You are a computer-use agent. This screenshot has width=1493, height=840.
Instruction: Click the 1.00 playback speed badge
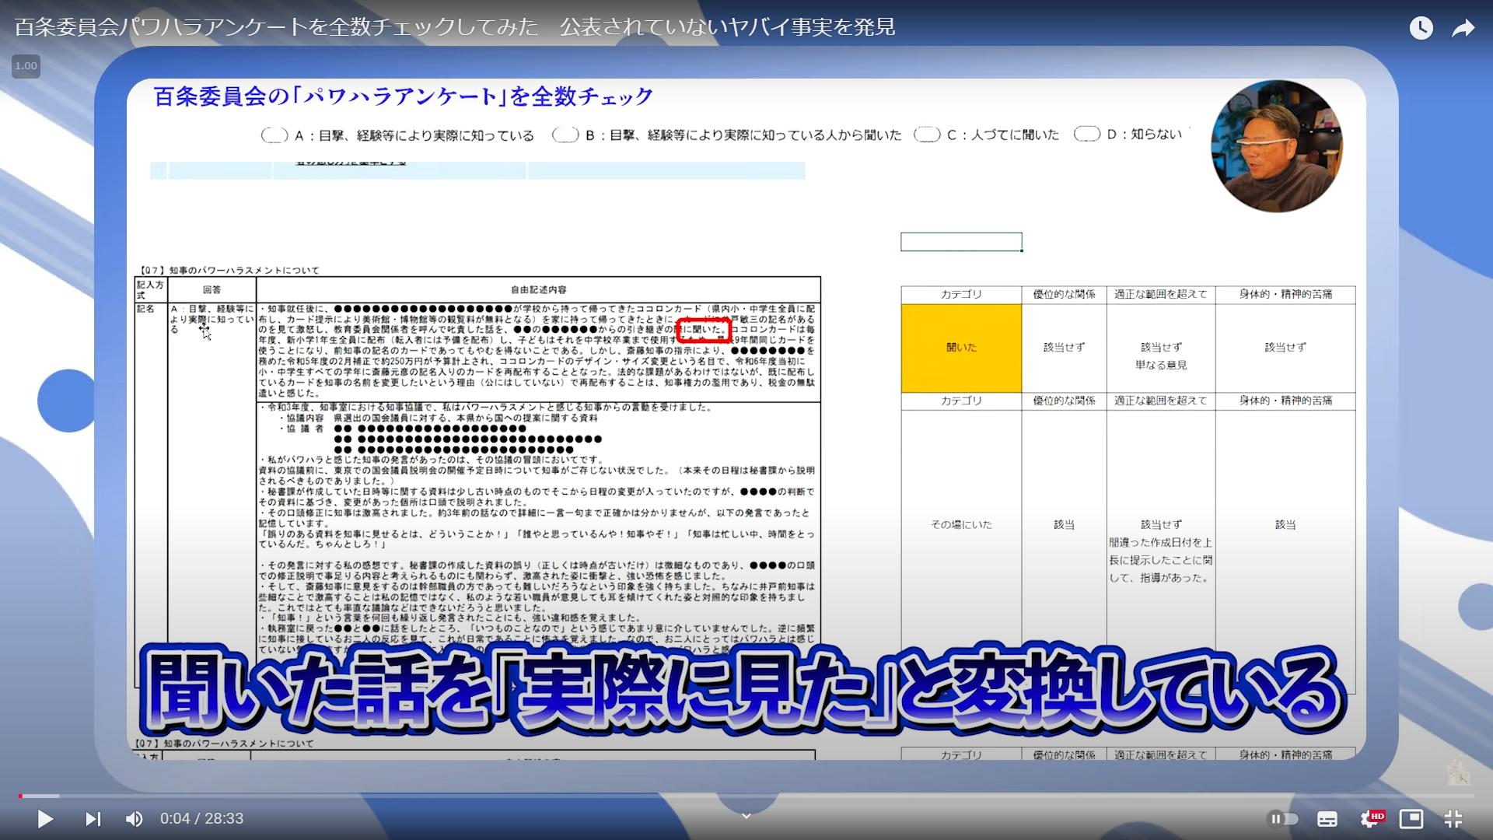coord(26,66)
